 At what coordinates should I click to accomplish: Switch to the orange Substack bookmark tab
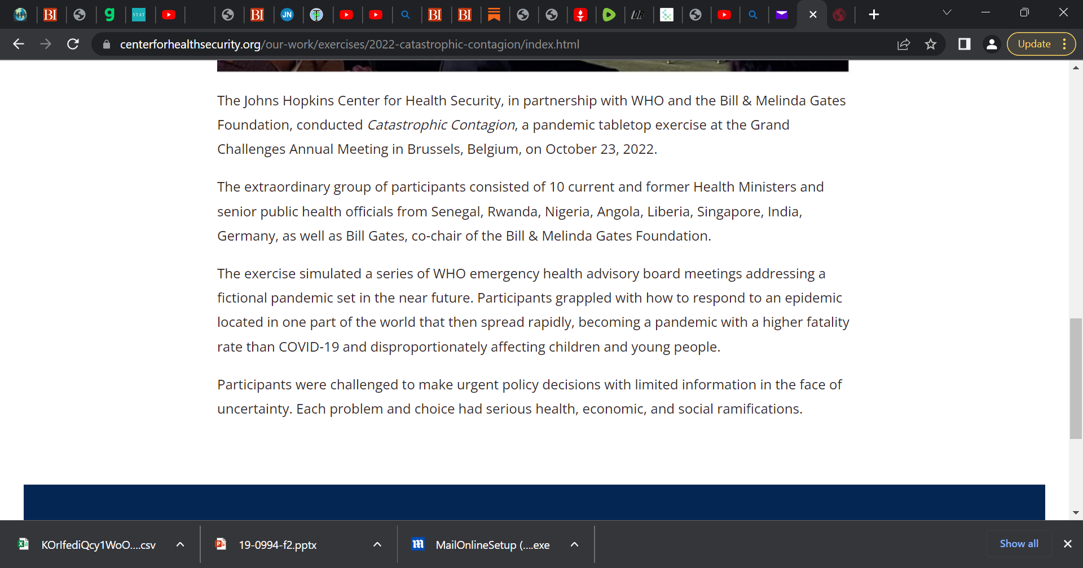click(494, 15)
